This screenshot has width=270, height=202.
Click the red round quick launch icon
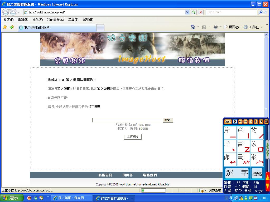tap(29, 198)
